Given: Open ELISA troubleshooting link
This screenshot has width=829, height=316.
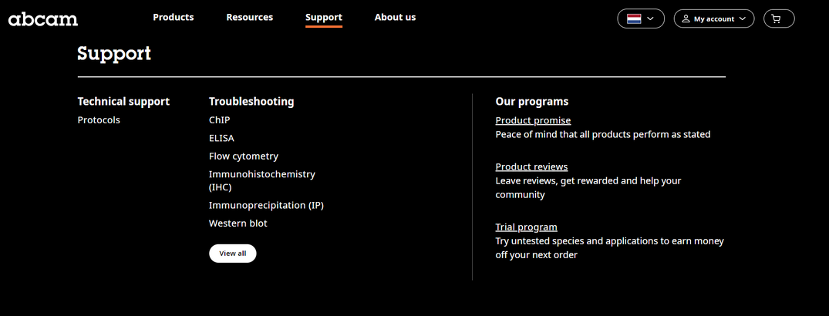Looking at the screenshot, I should 221,138.
